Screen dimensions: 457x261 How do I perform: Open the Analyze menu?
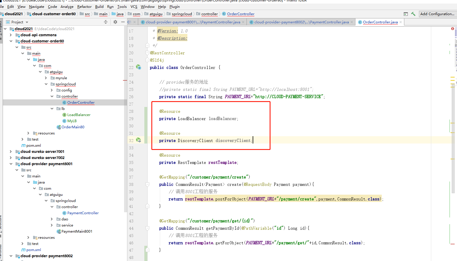point(67,6)
